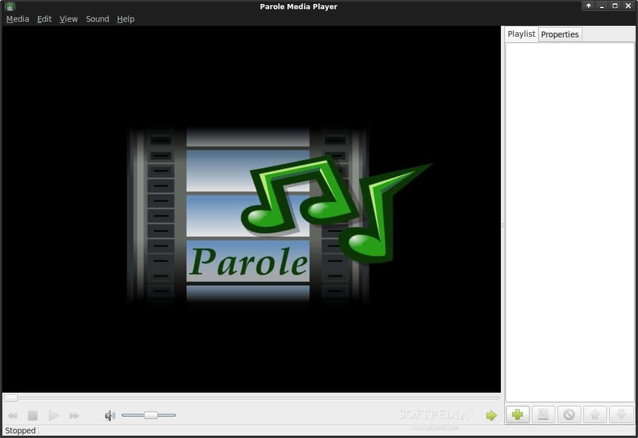This screenshot has width=638, height=438.
Task: Open the Help menu
Action: pyautogui.click(x=125, y=19)
